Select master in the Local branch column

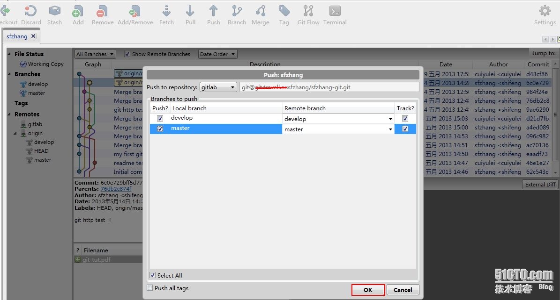tap(180, 128)
